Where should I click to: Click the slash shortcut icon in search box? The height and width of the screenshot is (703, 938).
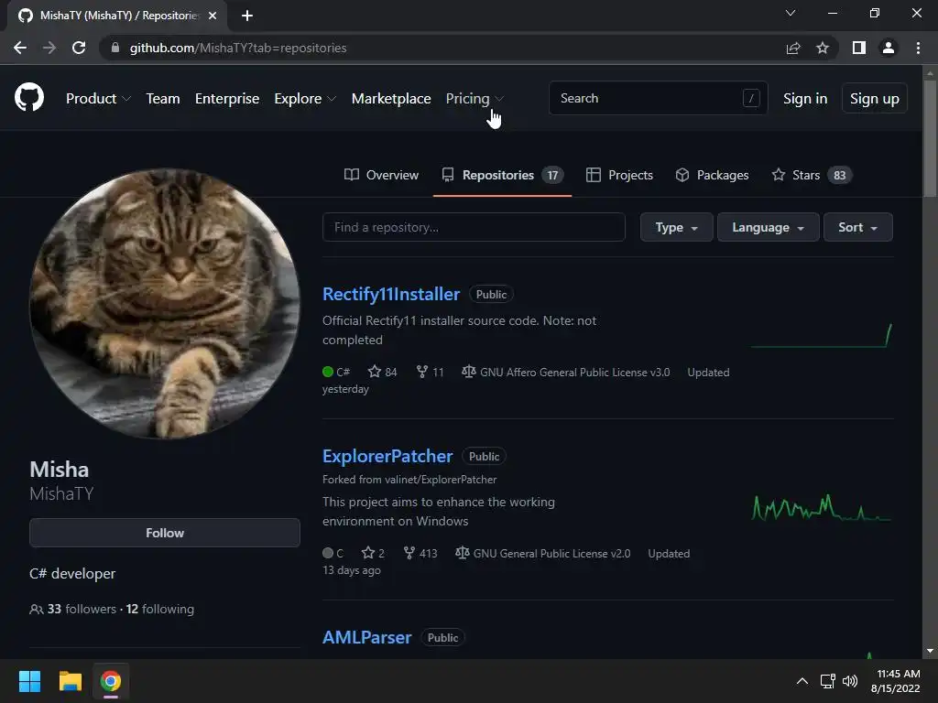pyautogui.click(x=751, y=98)
